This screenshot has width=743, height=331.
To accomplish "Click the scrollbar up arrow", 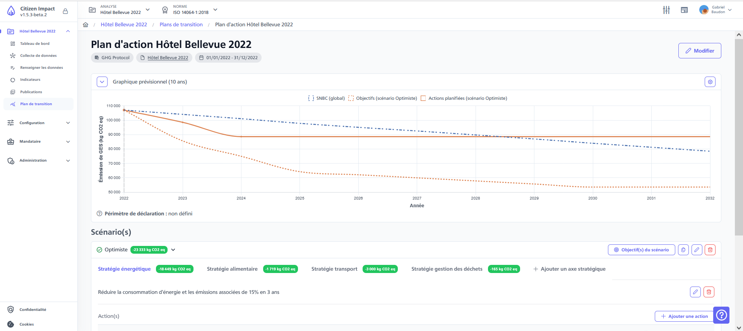I will click(x=739, y=35).
